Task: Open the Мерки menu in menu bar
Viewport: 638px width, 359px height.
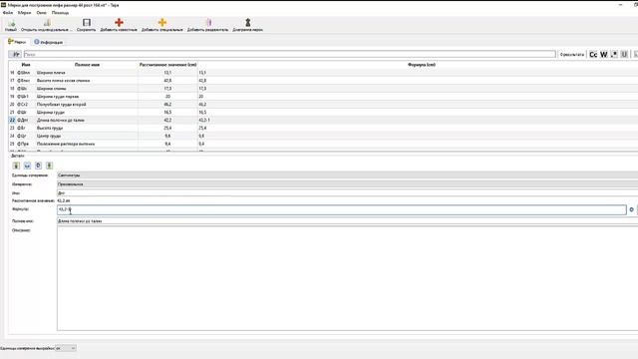Action: click(24, 13)
